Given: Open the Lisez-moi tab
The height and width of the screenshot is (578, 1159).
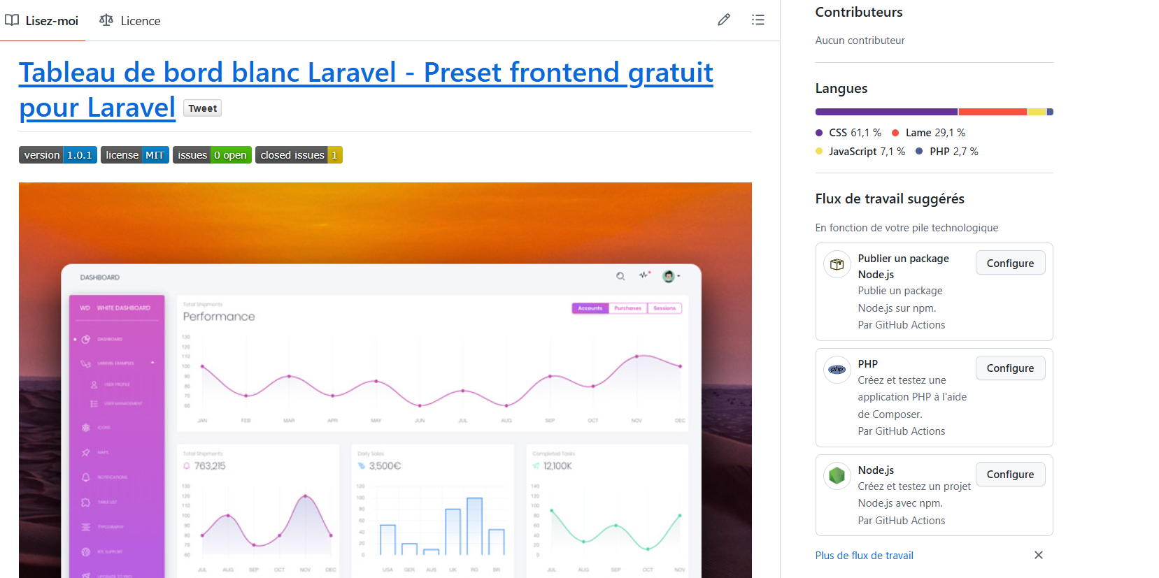Looking at the screenshot, I should point(42,21).
